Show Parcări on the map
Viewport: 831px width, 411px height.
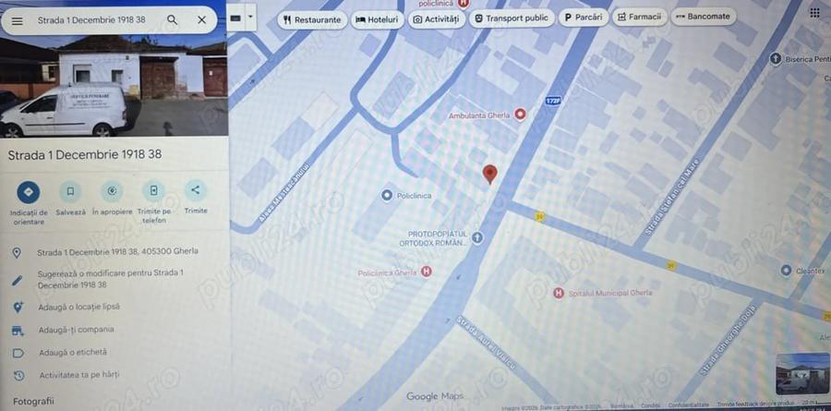pos(583,18)
